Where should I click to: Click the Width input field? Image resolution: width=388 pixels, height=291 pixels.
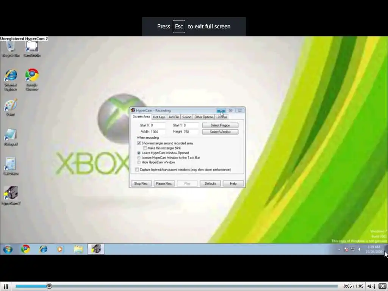(x=157, y=131)
